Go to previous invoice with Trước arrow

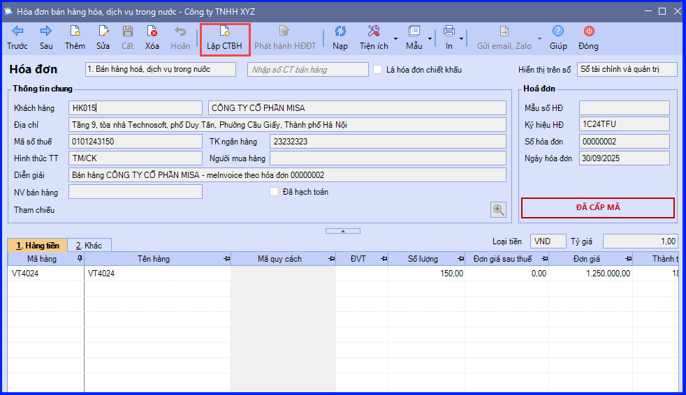click(17, 38)
